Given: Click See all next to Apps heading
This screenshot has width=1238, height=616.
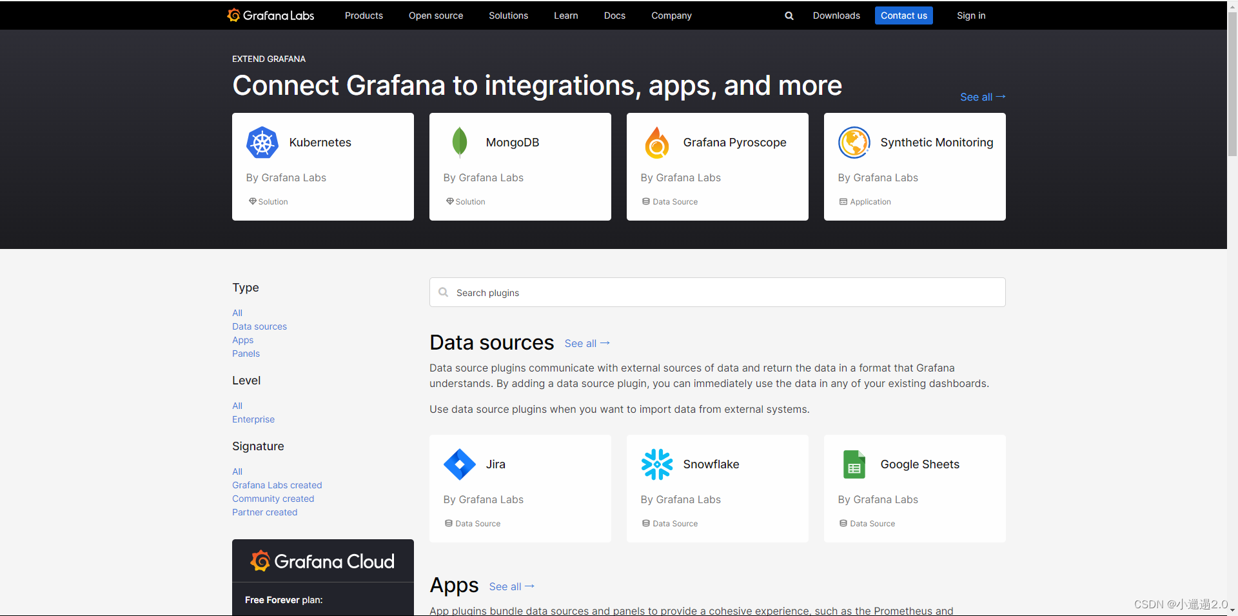Looking at the screenshot, I should tap(511, 586).
